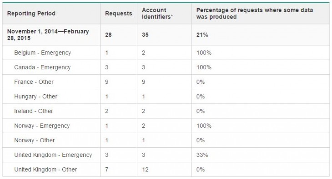
Task: Click the 12 account identifiers cell
Action: [145, 169]
